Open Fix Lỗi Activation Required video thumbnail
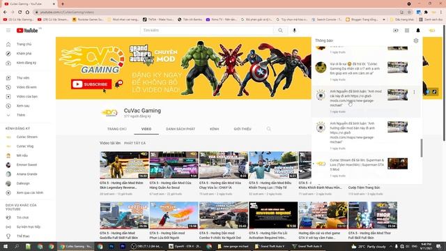 [x=273, y=215]
